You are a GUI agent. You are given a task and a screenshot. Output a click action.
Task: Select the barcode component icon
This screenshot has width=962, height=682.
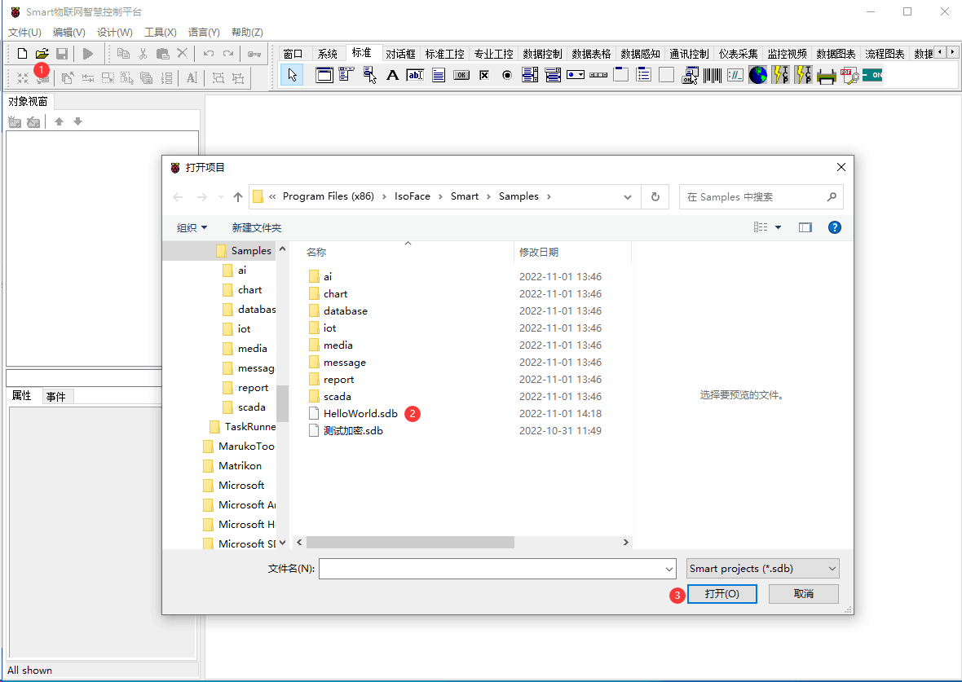click(x=712, y=76)
